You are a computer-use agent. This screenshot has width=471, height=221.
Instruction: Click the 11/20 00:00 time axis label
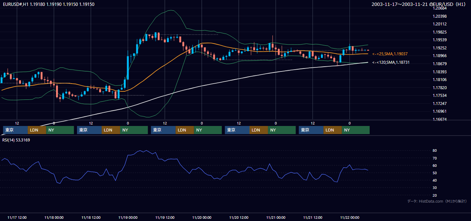pyautogui.click(x=202, y=218)
